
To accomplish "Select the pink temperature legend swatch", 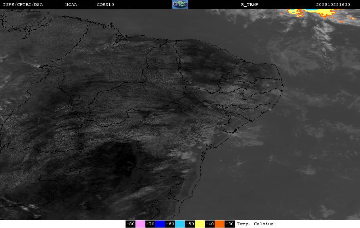I will point(140,224).
